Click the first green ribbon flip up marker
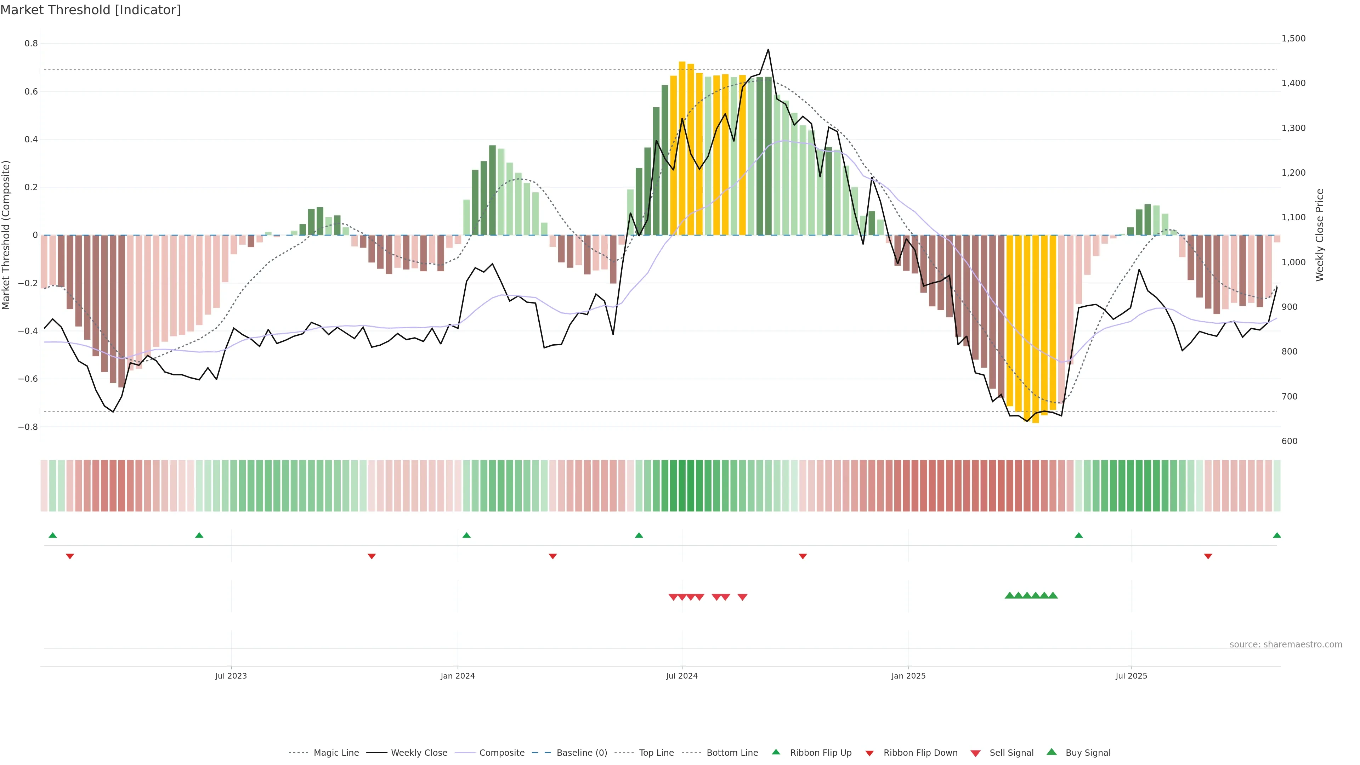1360x765 pixels. [x=52, y=535]
